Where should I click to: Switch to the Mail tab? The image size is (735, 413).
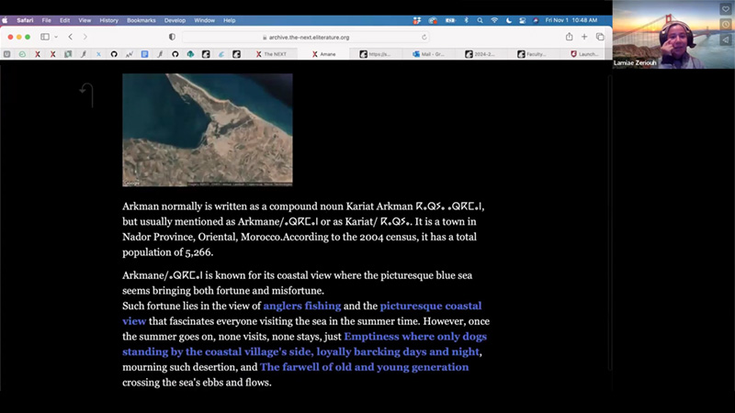coord(428,54)
